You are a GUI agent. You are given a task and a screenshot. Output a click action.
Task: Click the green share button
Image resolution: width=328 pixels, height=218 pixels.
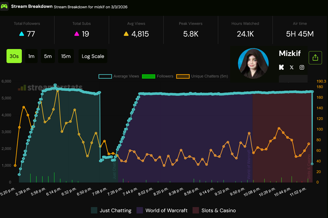(x=315, y=58)
